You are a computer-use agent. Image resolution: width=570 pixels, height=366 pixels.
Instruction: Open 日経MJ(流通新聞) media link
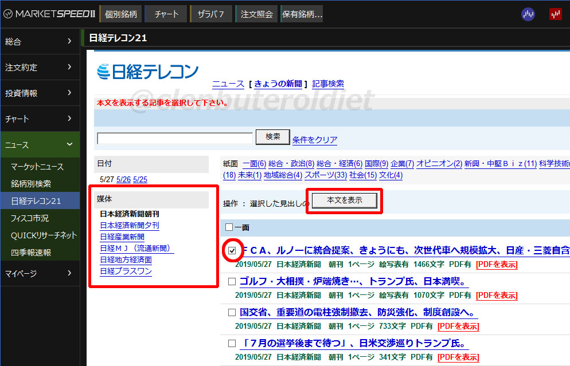(136, 249)
